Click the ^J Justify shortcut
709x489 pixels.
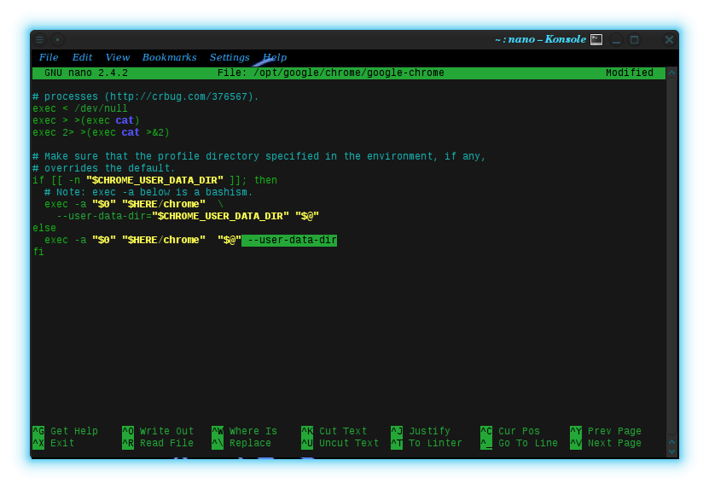[421, 431]
